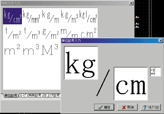Pick the kg/m³ unit symbol
The height and width of the screenshot is (114, 164).
(x=70, y=16)
